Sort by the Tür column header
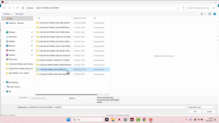 [x=95, y=18]
